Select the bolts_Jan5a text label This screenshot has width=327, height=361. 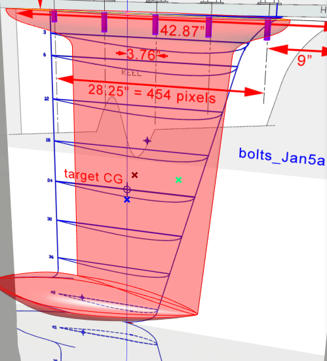pos(282,157)
